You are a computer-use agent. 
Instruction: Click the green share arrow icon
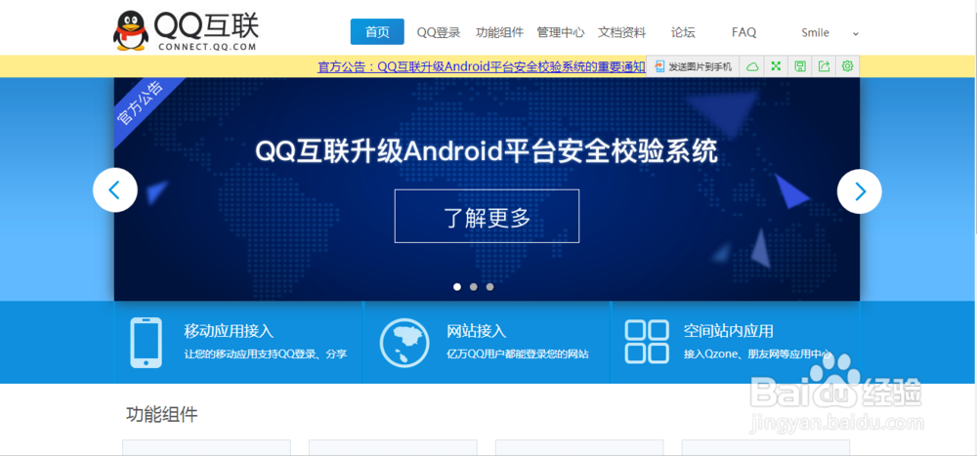tap(824, 66)
